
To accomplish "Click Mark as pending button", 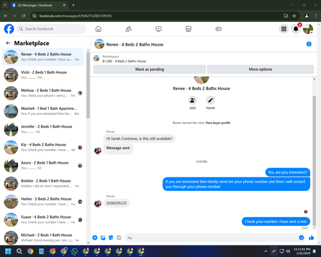I will click(150, 69).
